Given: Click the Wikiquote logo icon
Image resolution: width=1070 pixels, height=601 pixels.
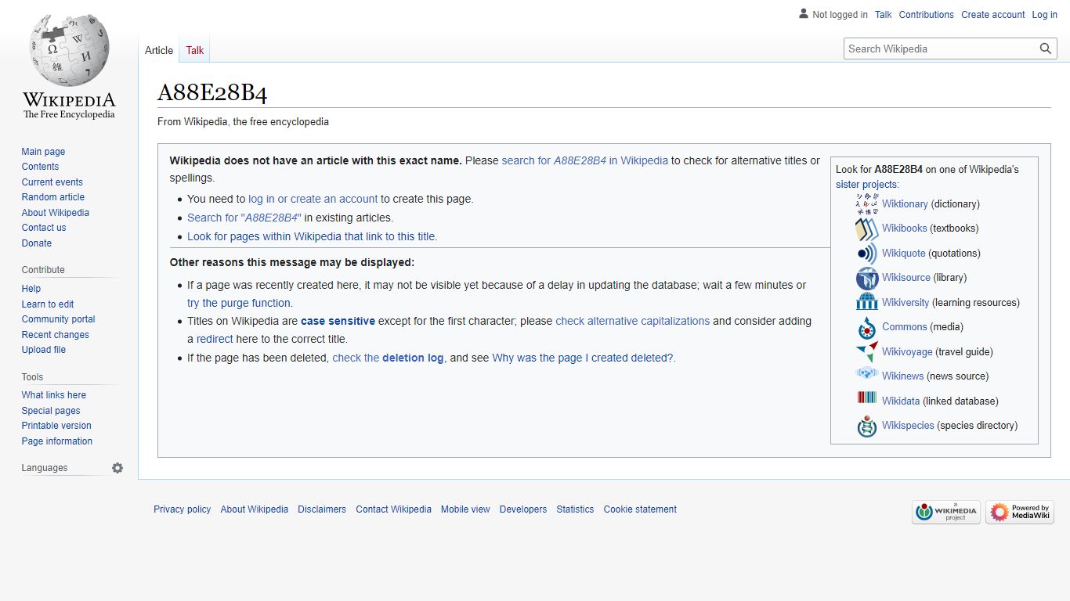Looking at the screenshot, I should 867,254.
